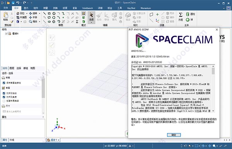This screenshot has height=149, width=232.
Task: Open the Zoom (缩放) dropdown arrow
Action: click(x=39, y=22)
